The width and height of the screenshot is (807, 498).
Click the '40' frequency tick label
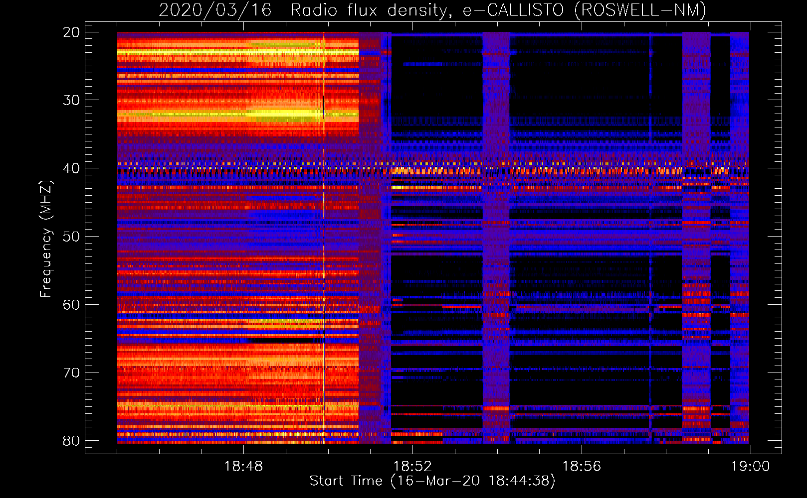coord(71,168)
